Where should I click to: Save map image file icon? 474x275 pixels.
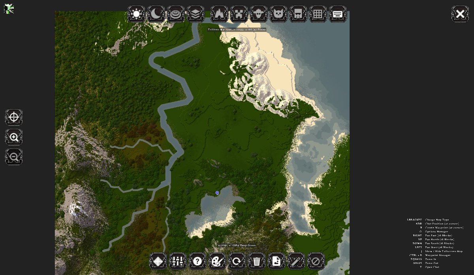pos(276,261)
